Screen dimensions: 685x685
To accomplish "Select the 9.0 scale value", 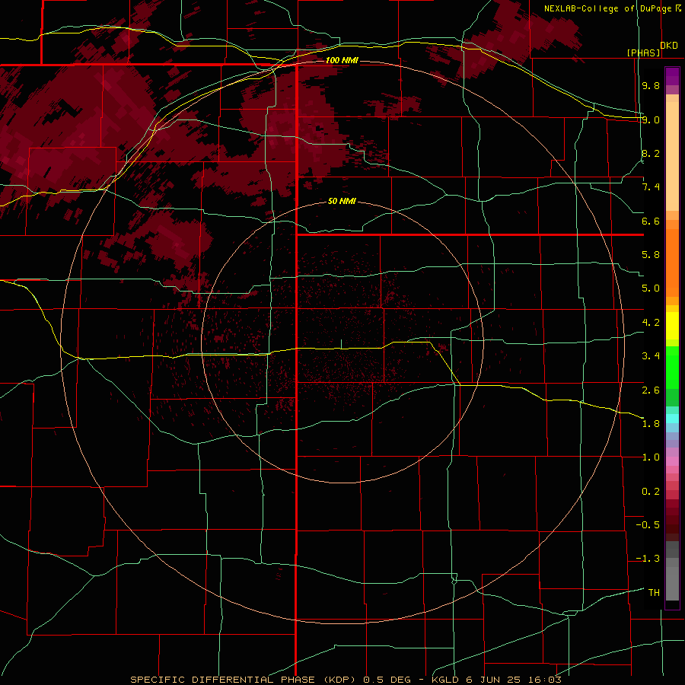I will (651, 119).
